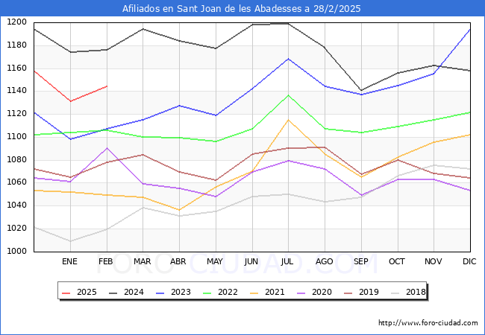Click the DIC month axis label
Screen dimensions: 485x335
(469, 261)
